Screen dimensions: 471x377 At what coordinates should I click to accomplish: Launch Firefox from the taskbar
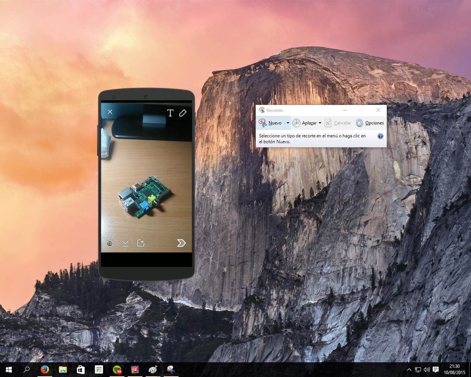(45, 370)
